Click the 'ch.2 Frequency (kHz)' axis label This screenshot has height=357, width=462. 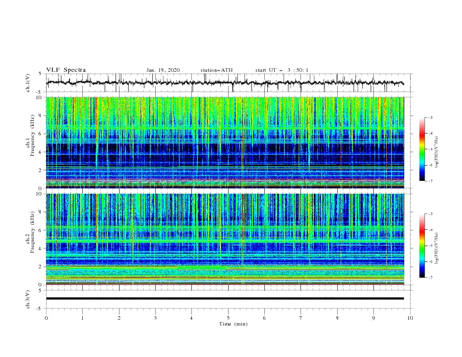[x=30, y=232]
